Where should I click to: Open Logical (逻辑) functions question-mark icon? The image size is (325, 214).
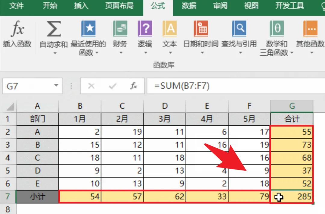click(x=145, y=29)
